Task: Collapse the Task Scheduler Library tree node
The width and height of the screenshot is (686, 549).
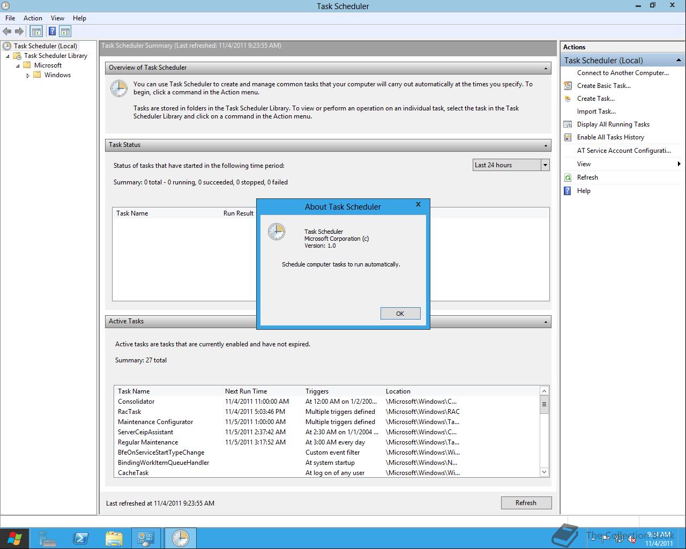Action: tap(8, 56)
